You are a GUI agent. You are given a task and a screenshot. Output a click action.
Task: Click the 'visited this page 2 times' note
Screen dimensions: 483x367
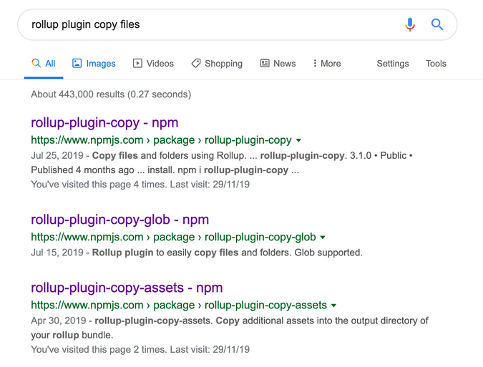(x=140, y=349)
